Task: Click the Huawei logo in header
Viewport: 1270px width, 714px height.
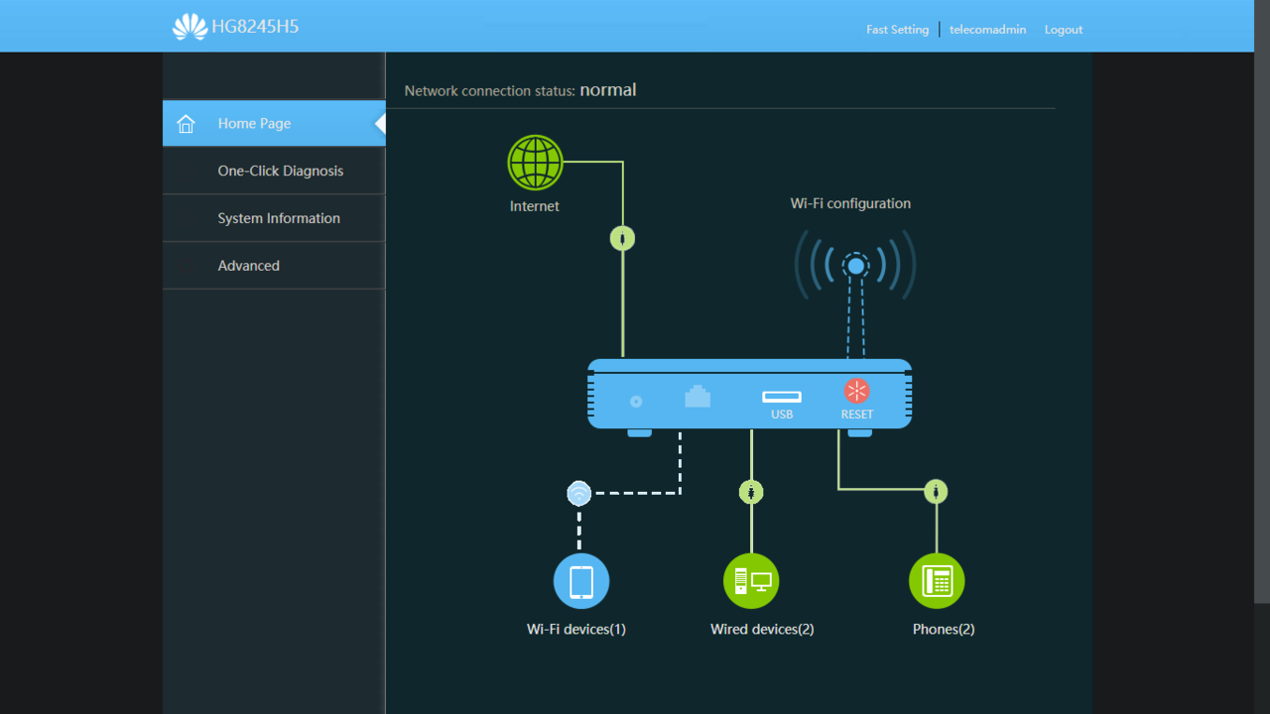Action: coord(190,27)
